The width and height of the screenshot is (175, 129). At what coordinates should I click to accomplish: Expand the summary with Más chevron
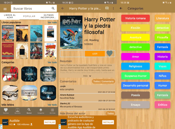(87, 76)
